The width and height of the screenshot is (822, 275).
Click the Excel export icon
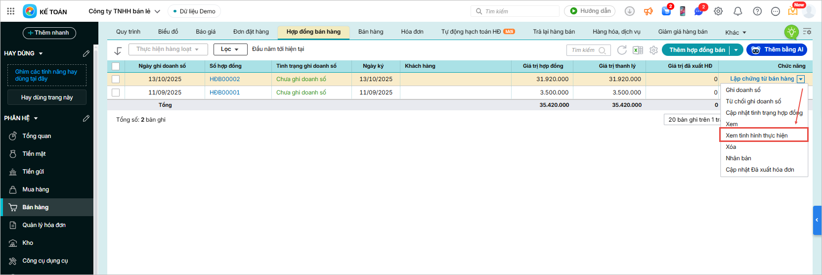click(638, 50)
